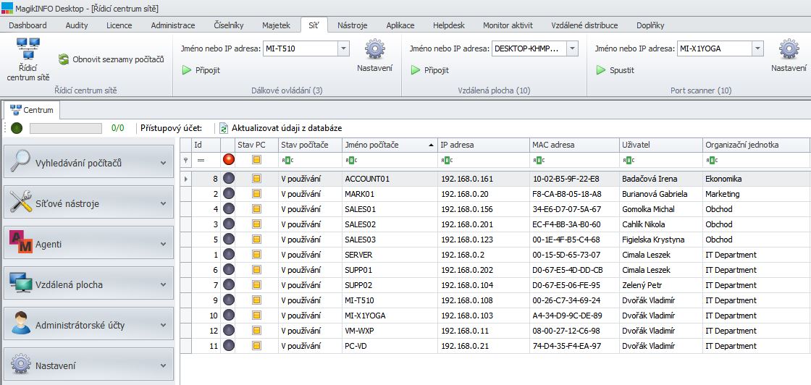This screenshot has width=811, height=385.
Task: Select the Marketing organizational unit cell
Action: click(756, 194)
